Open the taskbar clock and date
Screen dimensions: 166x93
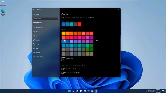[x=158, y=91]
